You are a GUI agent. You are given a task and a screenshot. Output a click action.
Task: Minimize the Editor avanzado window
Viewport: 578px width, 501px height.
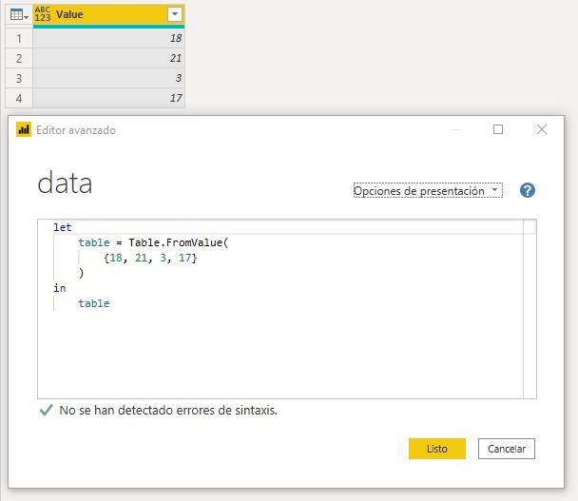click(454, 130)
